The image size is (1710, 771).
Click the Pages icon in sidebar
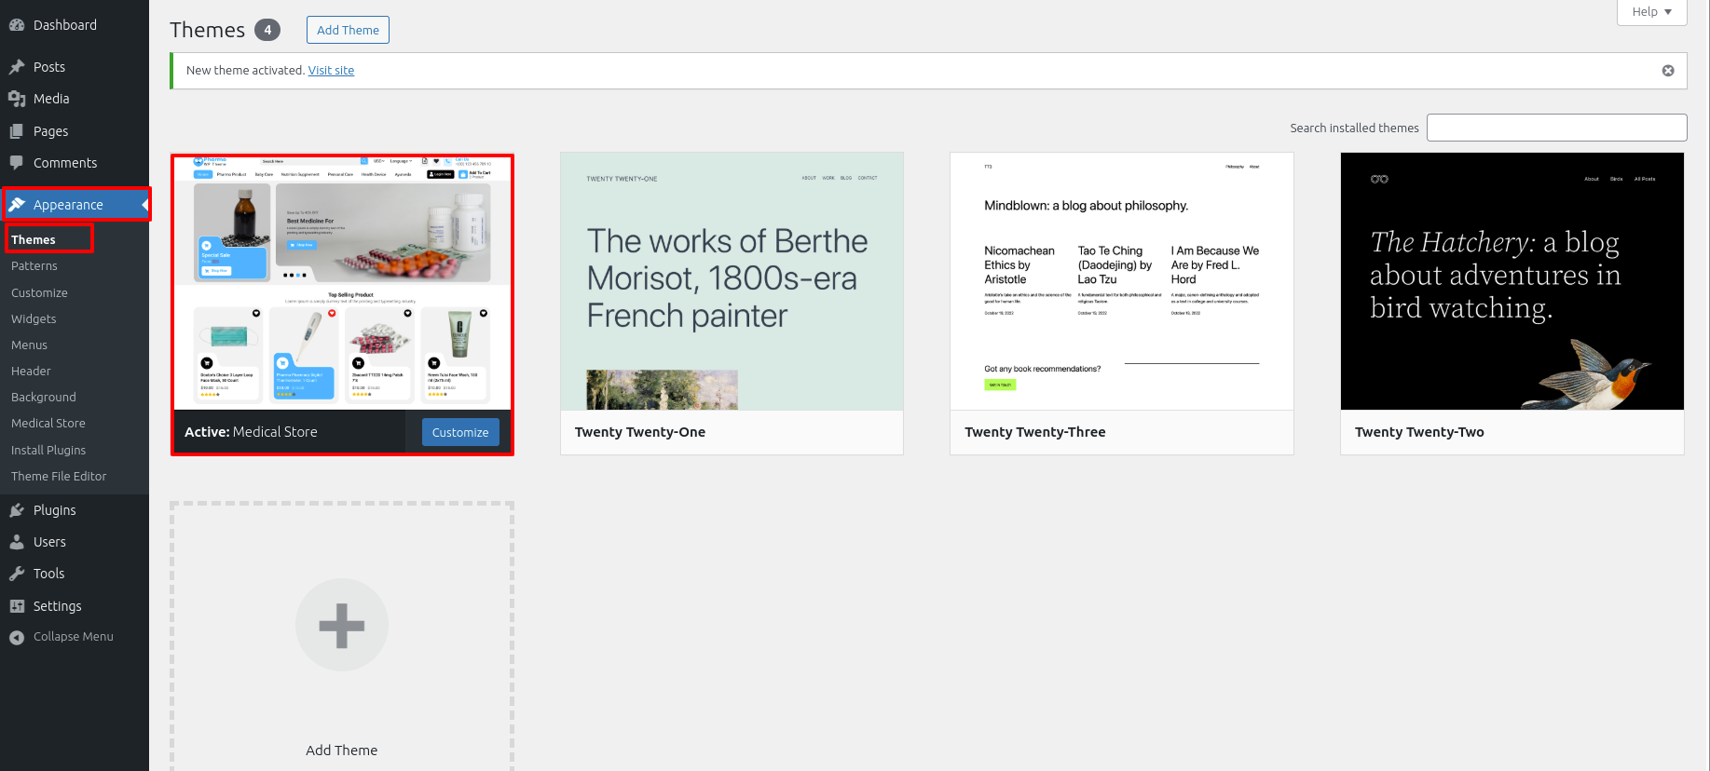pos(17,131)
